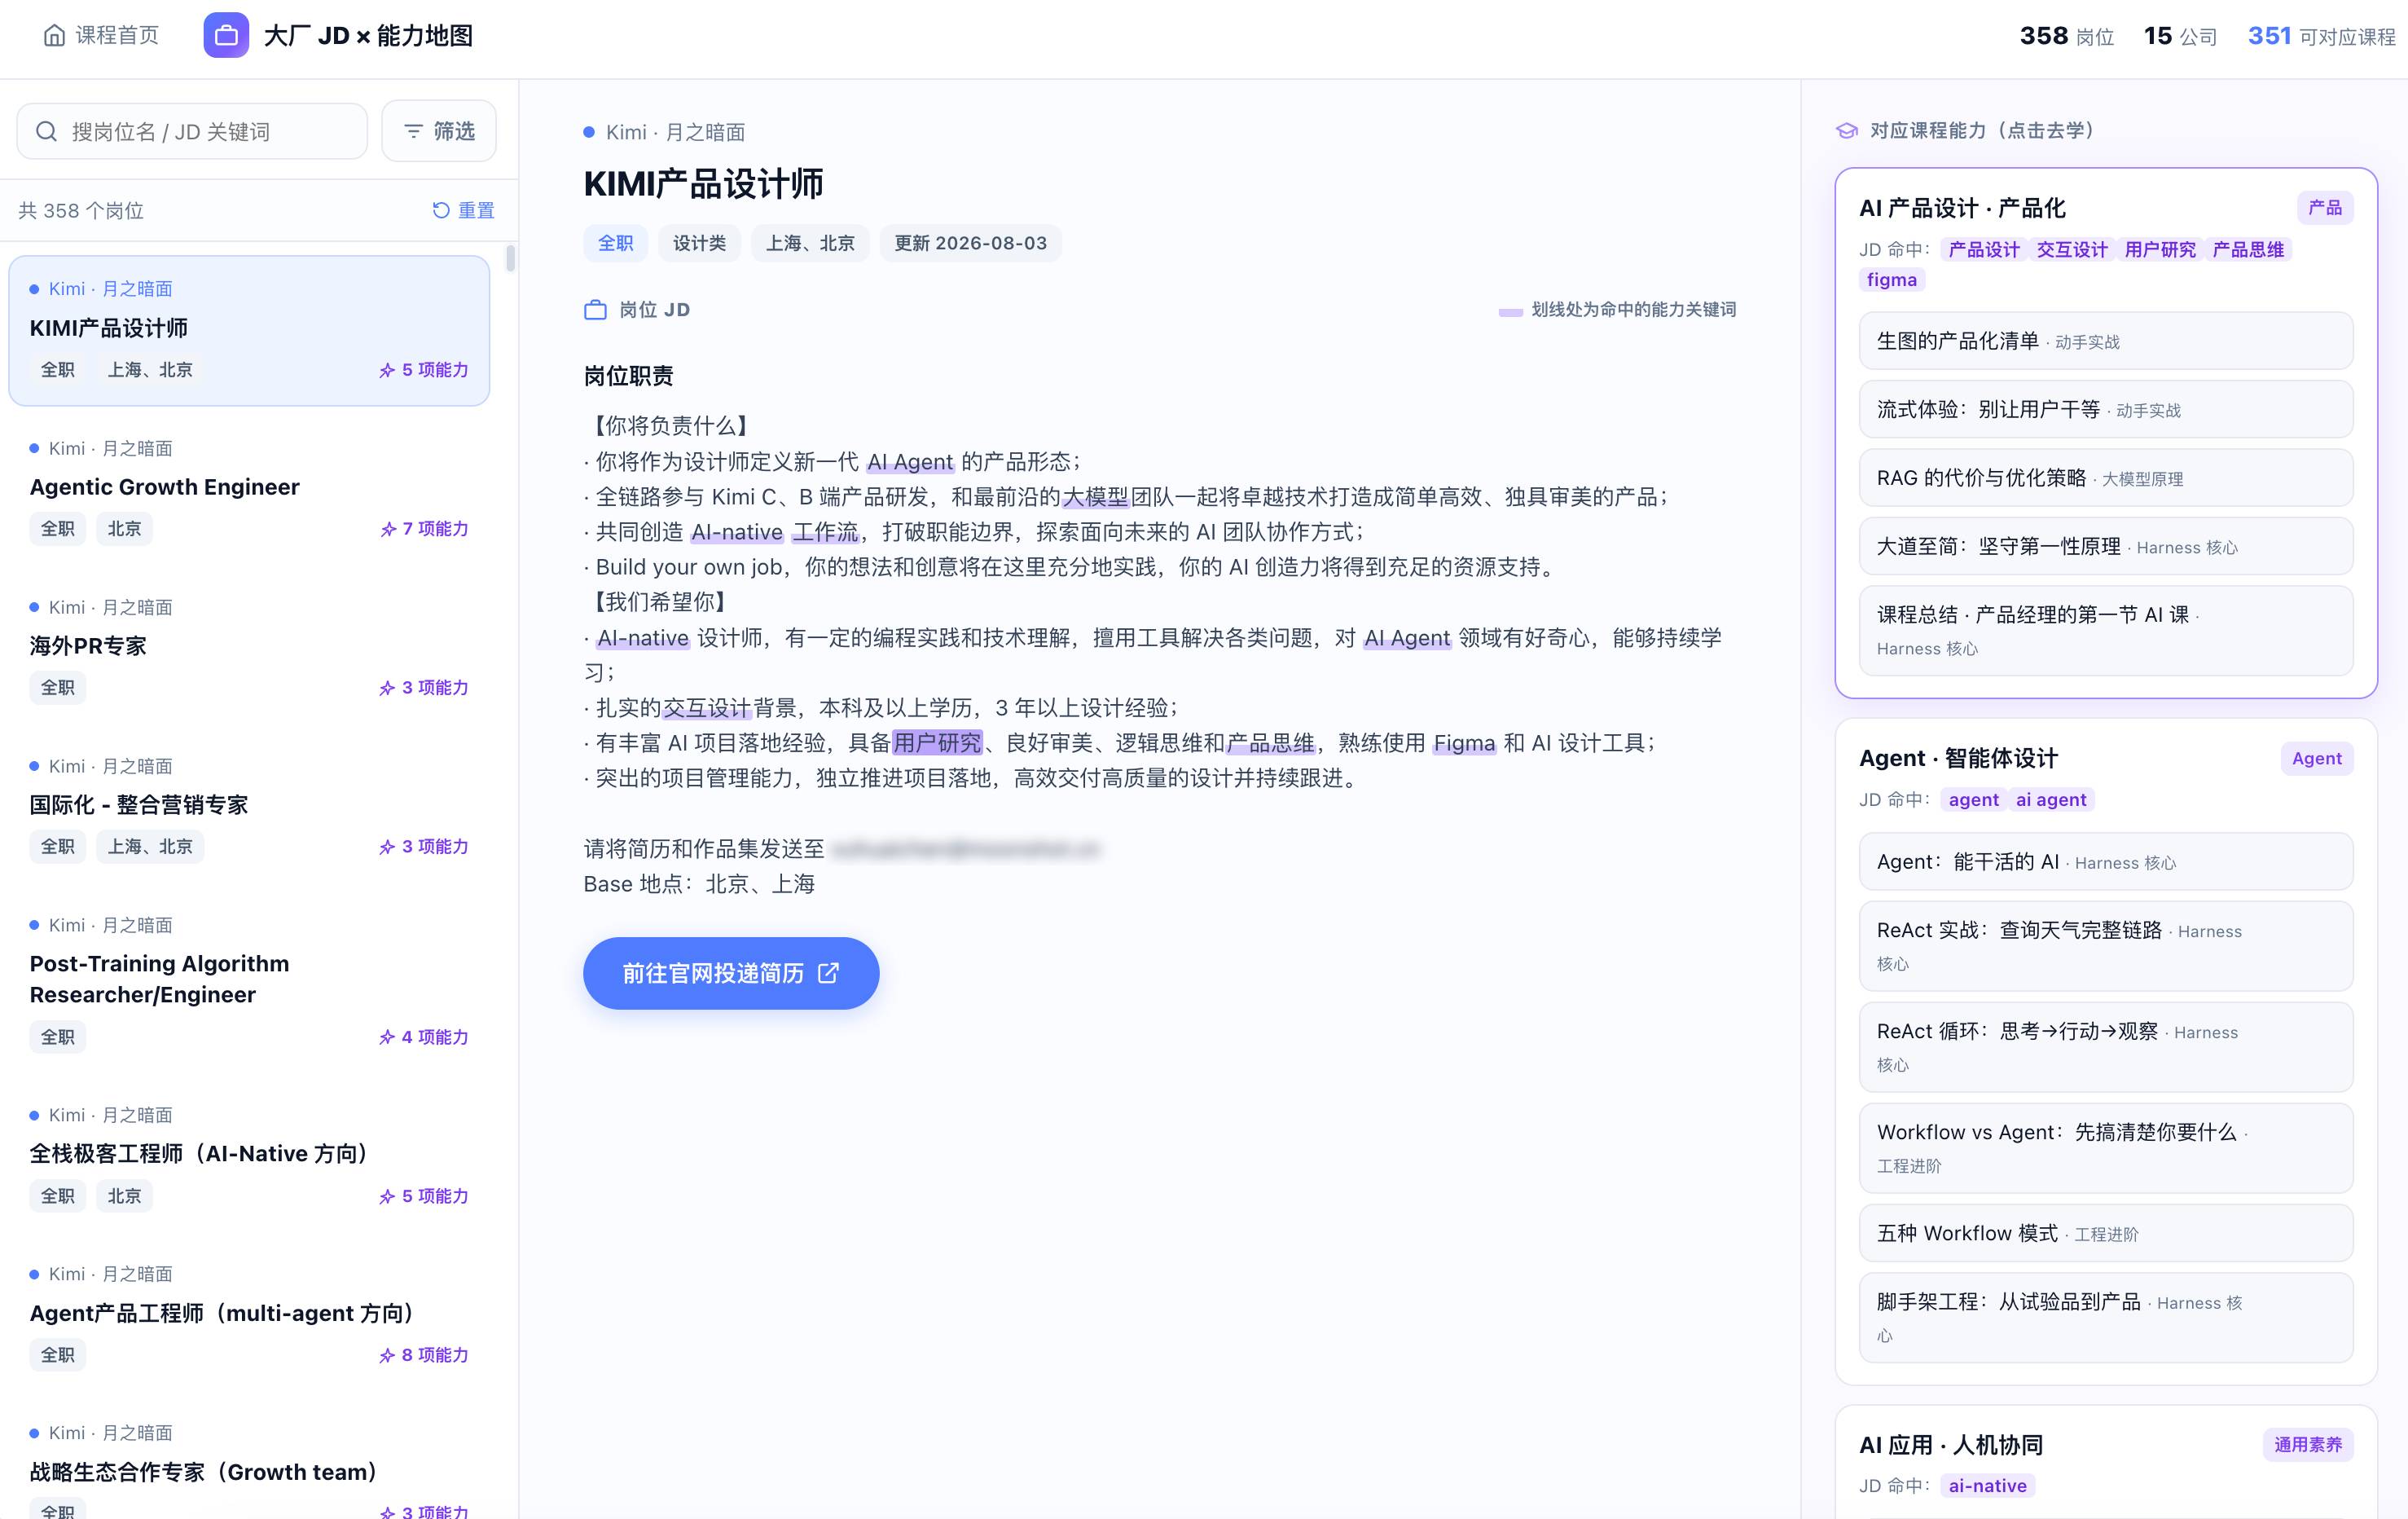
Task: Click highlighted Figma keyword in the JD
Action: pyautogui.click(x=1464, y=742)
